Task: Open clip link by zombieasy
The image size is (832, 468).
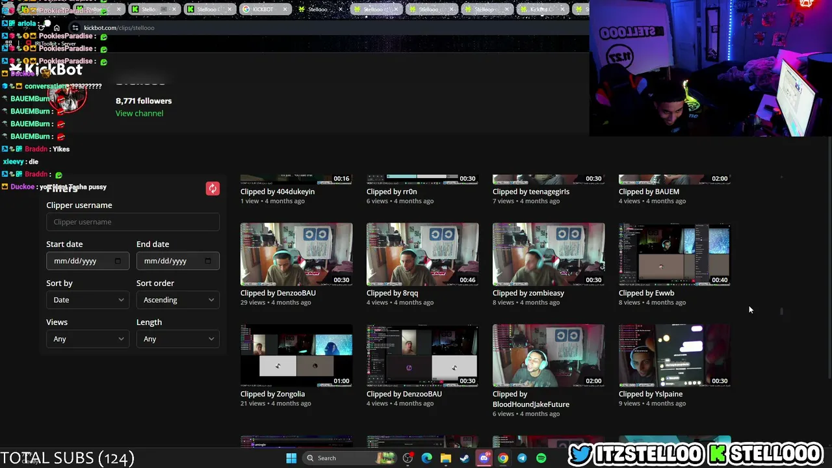Action: point(528,293)
